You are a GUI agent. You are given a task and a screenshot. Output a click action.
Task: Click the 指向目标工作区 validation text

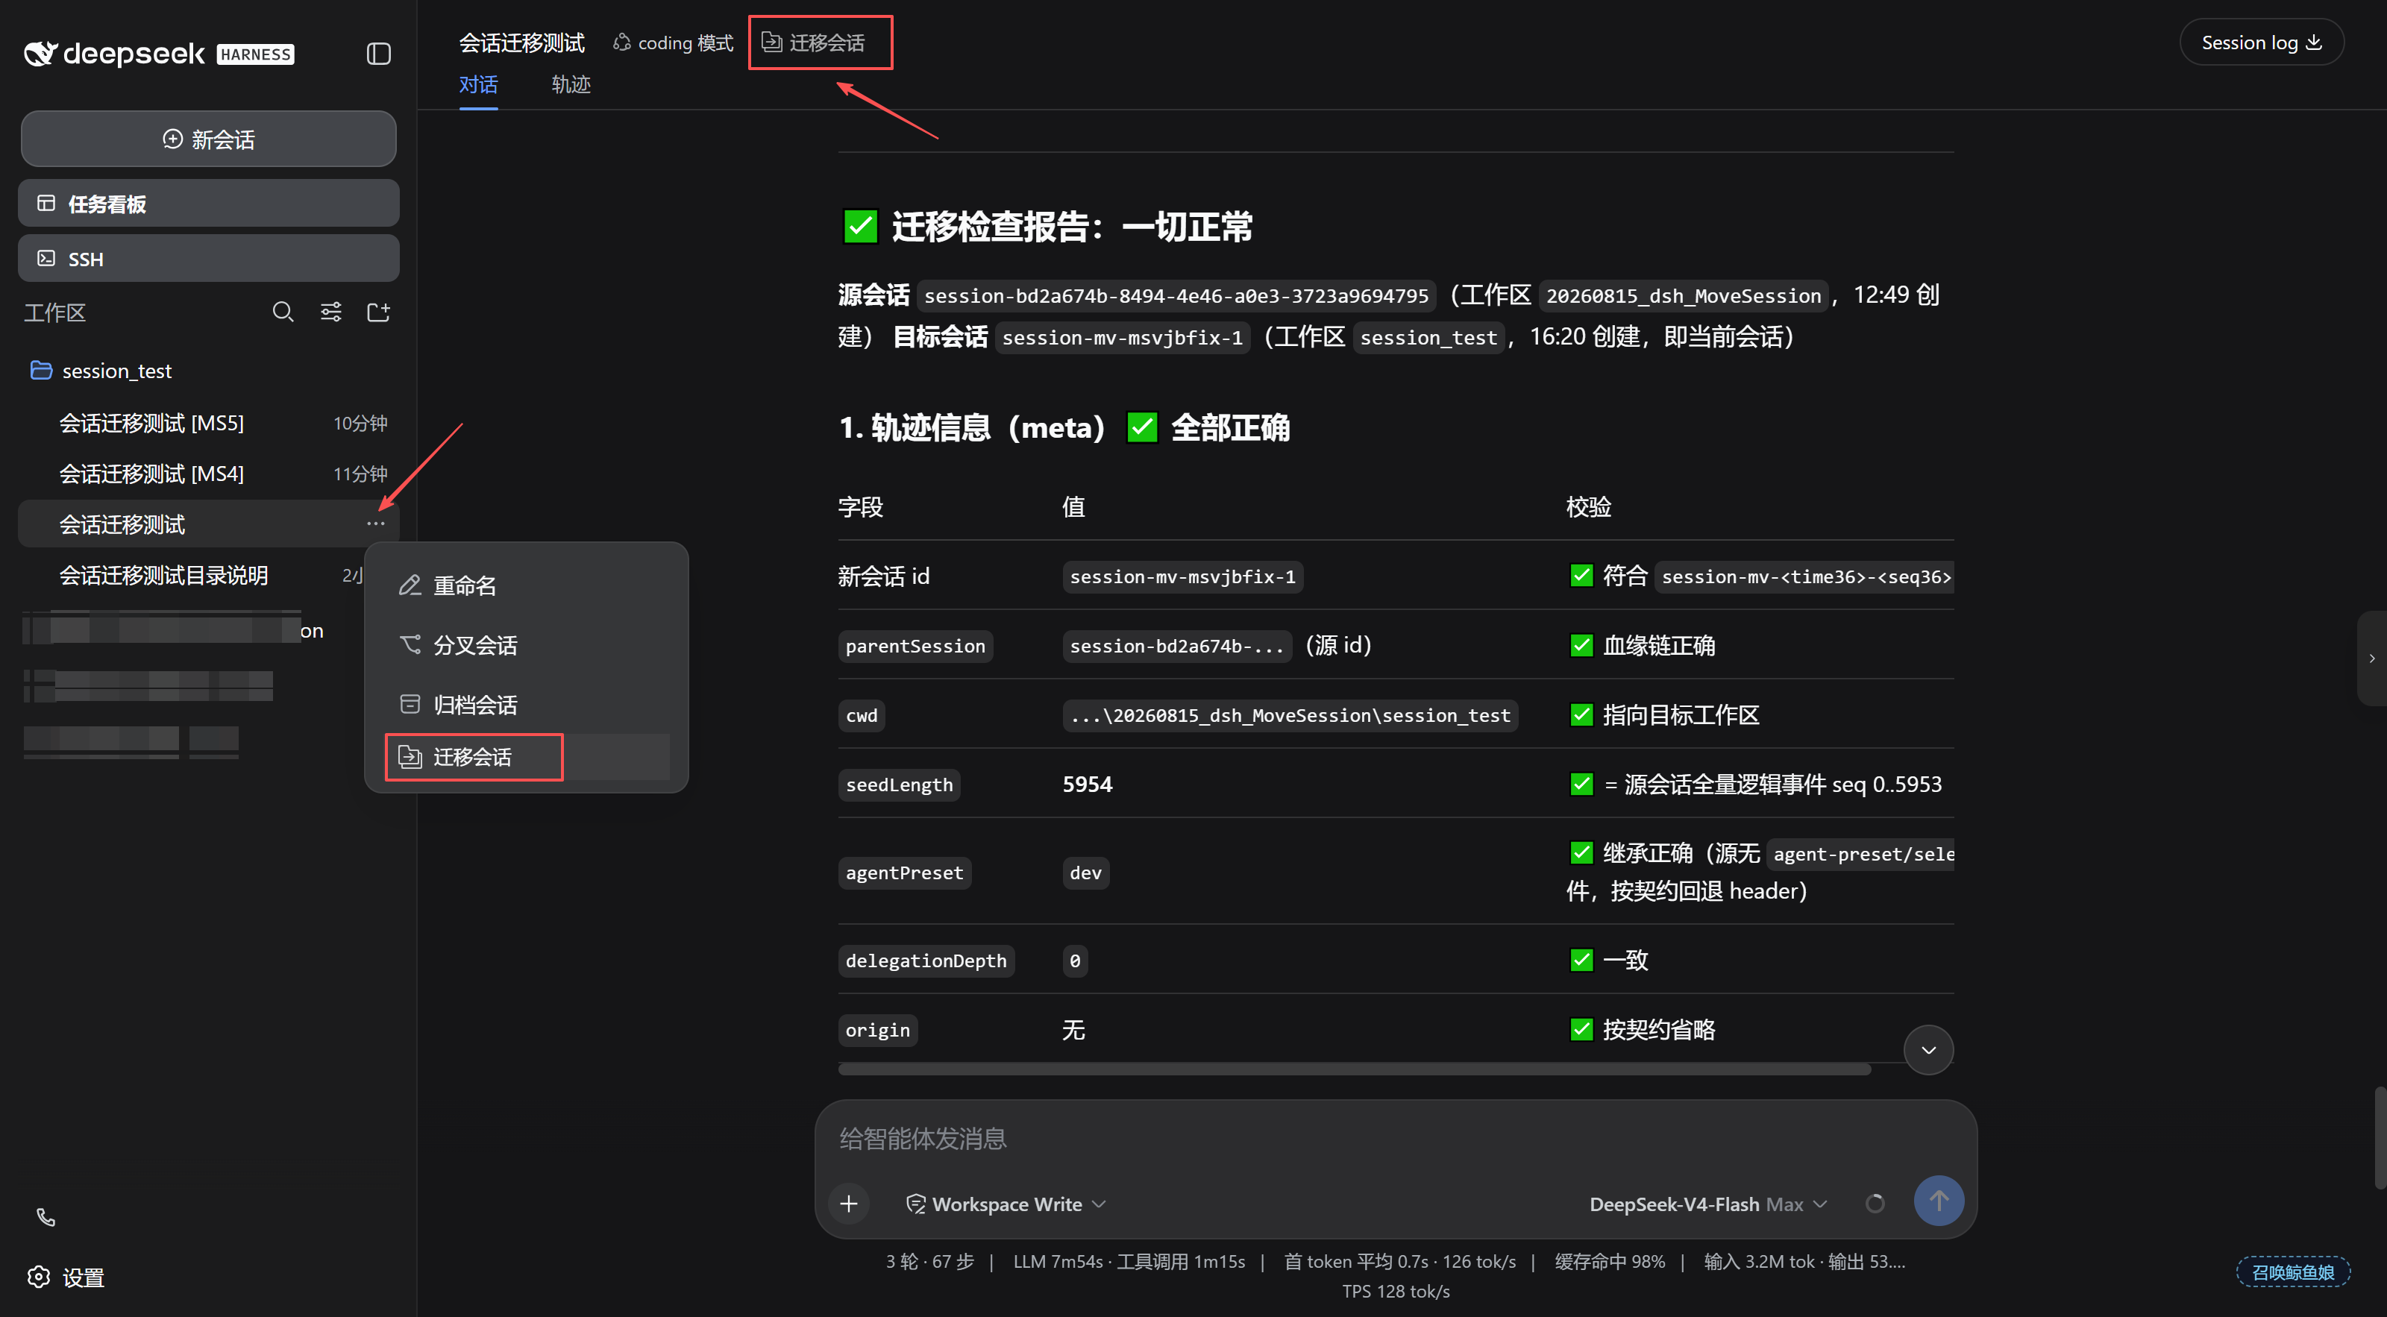coord(1681,715)
